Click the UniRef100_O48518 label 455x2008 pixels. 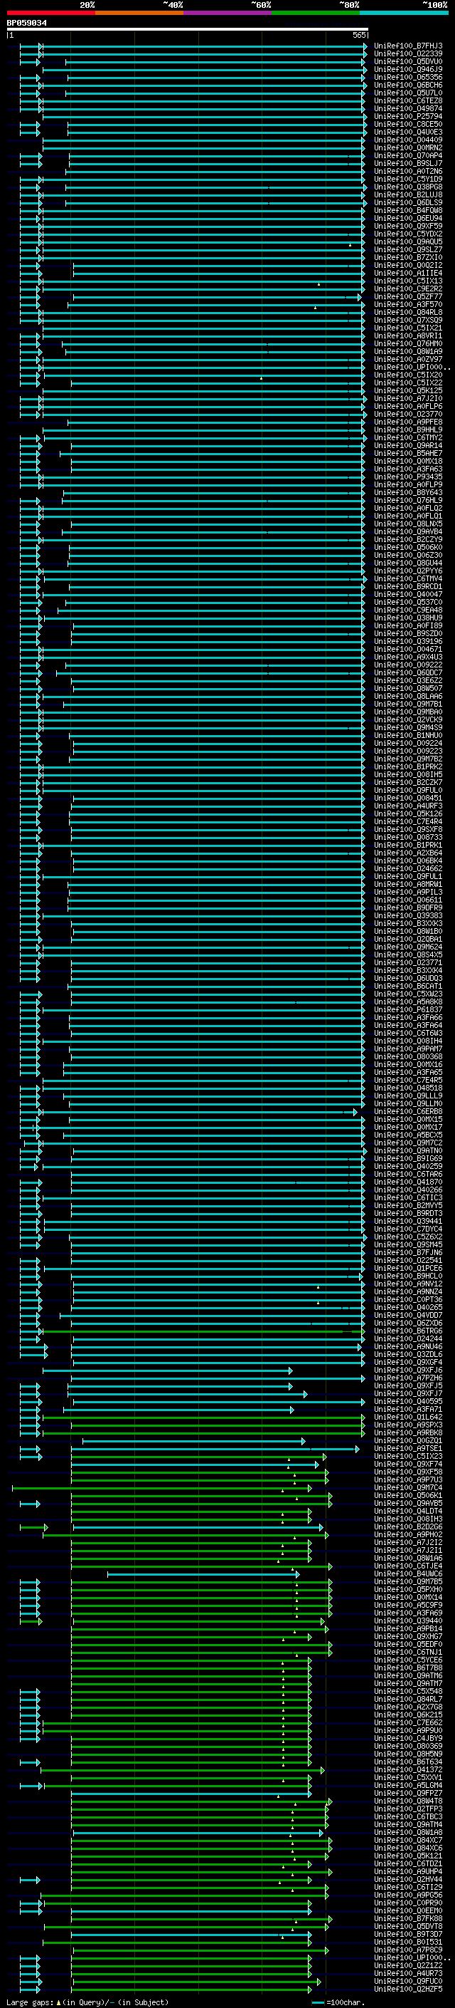pos(408,1088)
